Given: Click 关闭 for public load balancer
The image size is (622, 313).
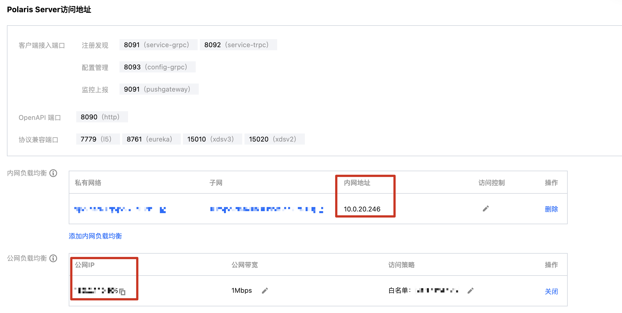Looking at the screenshot, I should (551, 291).
